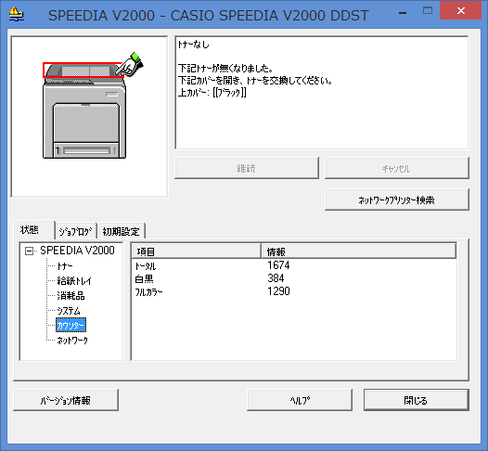The height and width of the screenshot is (451, 488).
Task: Select トナー (Toner) in the tree
Action: coord(65,266)
